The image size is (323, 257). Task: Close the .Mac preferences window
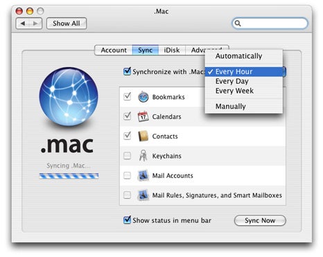click(19, 11)
